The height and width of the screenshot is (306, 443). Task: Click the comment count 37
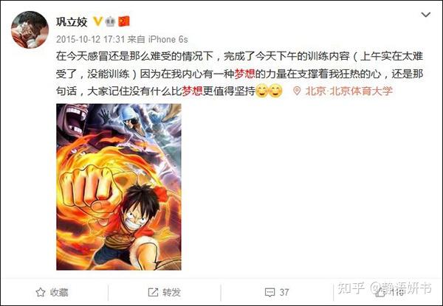point(284,293)
